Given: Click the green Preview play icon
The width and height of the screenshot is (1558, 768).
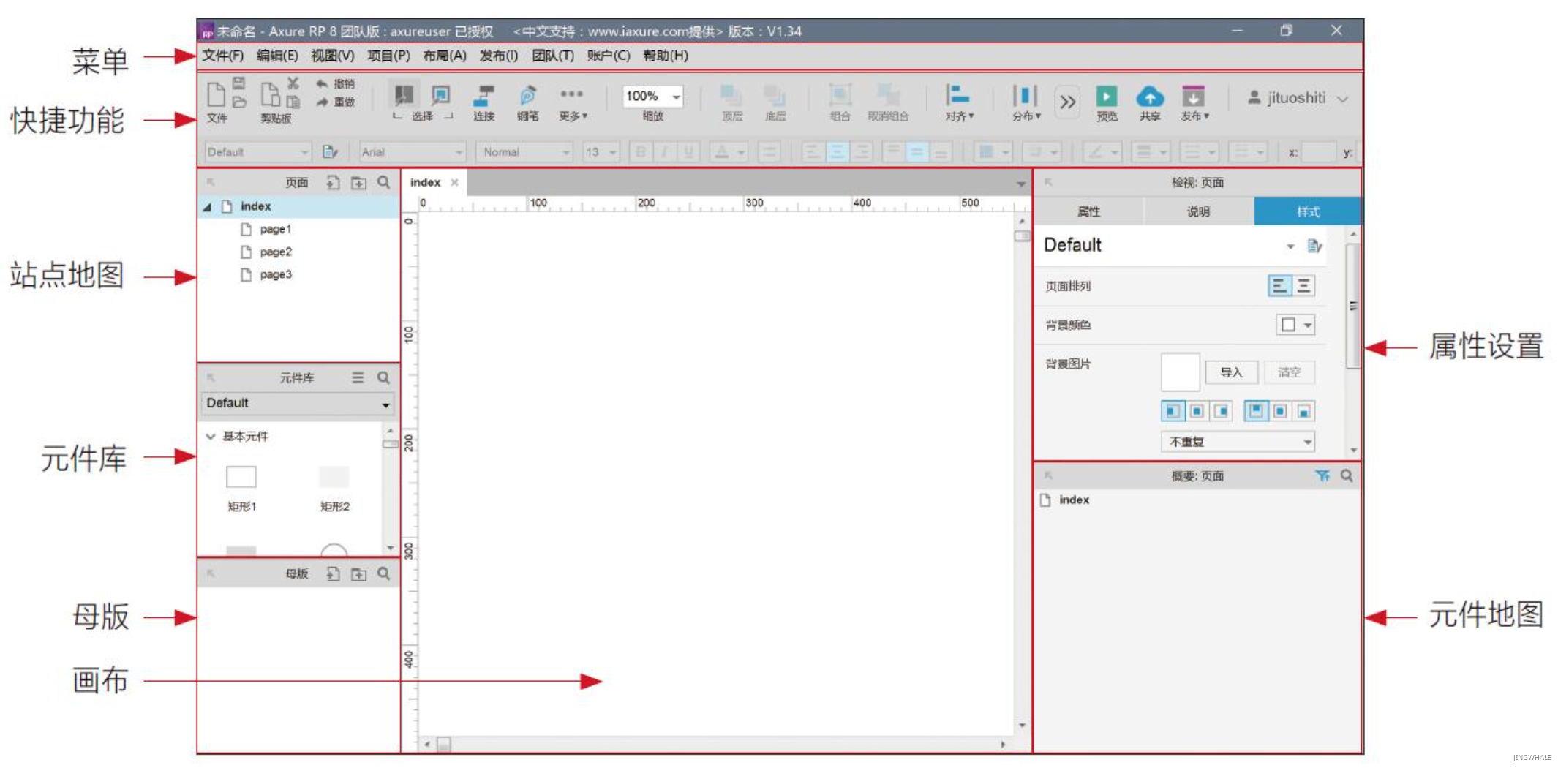Looking at the screenshot, I should click(x=1106, y=97).
